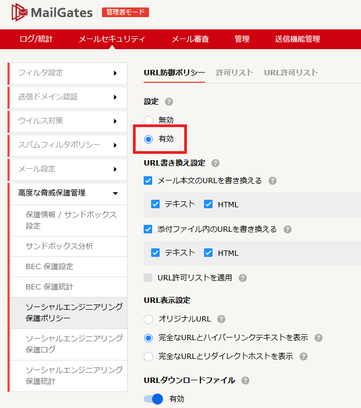
Task: Show help for 添付ファイル内のURLを書き換える
Action: (x=287, y=229)
